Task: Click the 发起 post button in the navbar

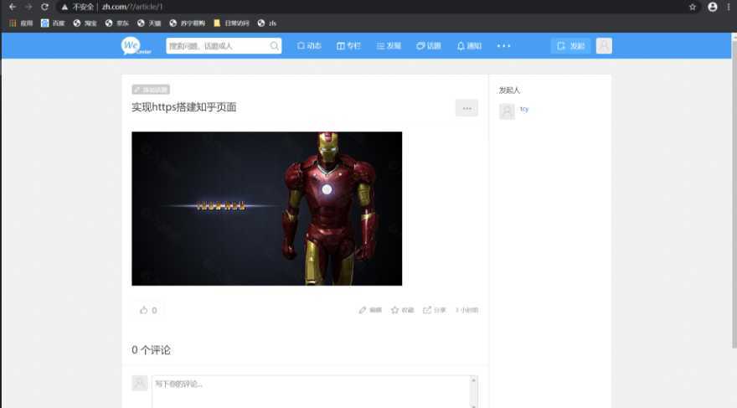Action: click(570, 46)
